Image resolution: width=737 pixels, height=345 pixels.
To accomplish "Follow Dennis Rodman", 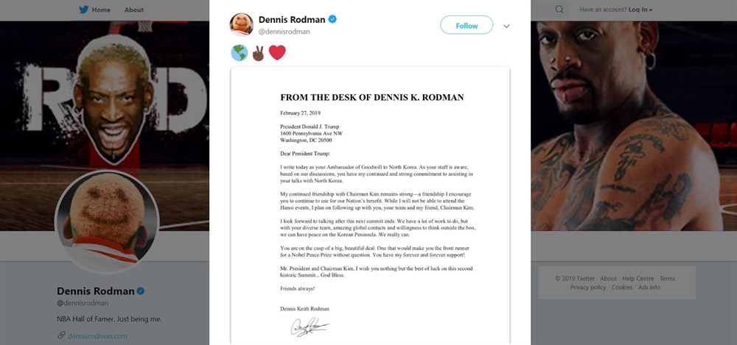I will click(467, 26).
